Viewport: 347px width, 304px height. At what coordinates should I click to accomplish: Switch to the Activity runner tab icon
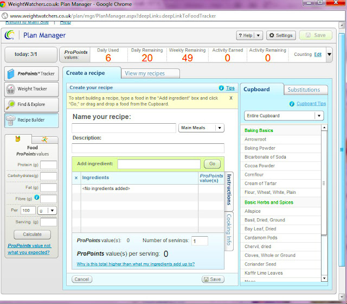pyautogui.click(x=44, y=140)
